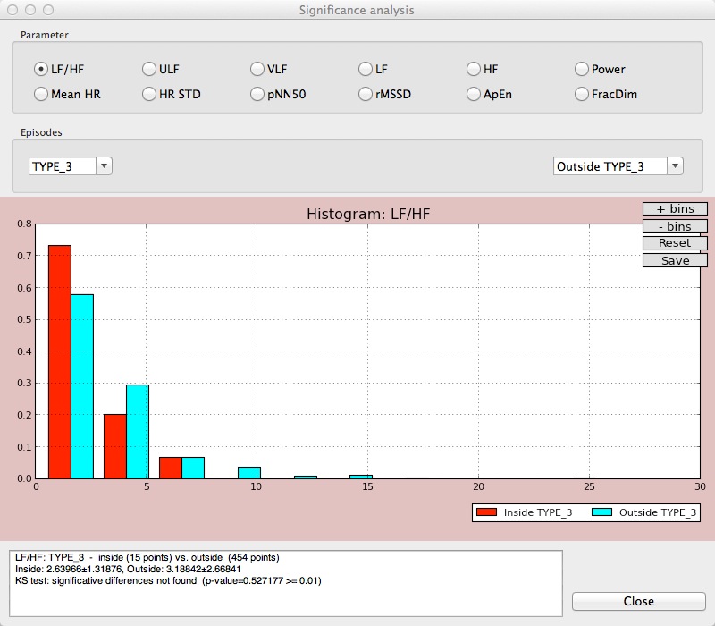Decrease histogram bins with - bins
Screen dimensions: 715x626
tap(675, 226)
